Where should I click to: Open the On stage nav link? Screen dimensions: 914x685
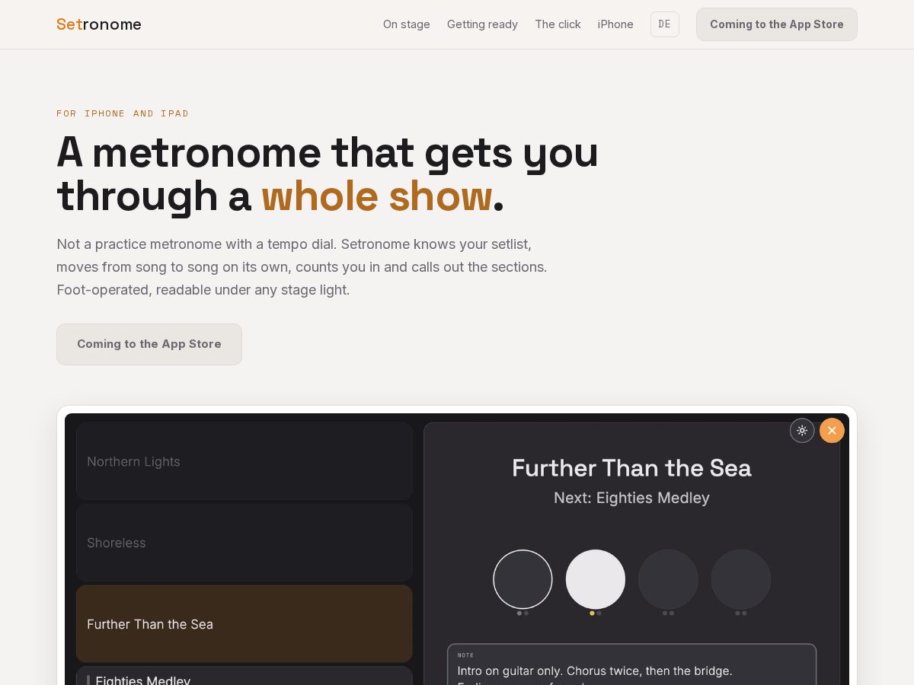pos(407,24)
